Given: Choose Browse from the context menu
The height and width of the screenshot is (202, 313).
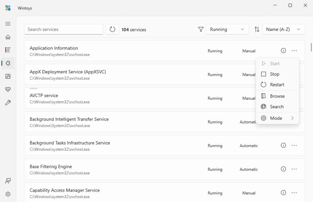Looking at the screenshot, I should coord(278,96).
